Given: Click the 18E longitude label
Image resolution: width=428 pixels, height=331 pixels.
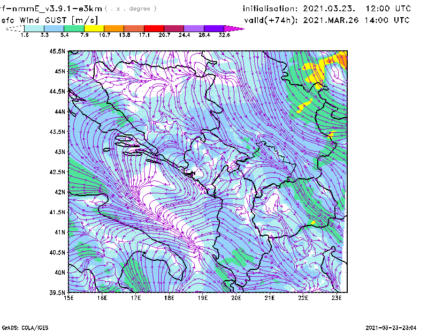Looking at the screenshot, I should click(169, 298).
